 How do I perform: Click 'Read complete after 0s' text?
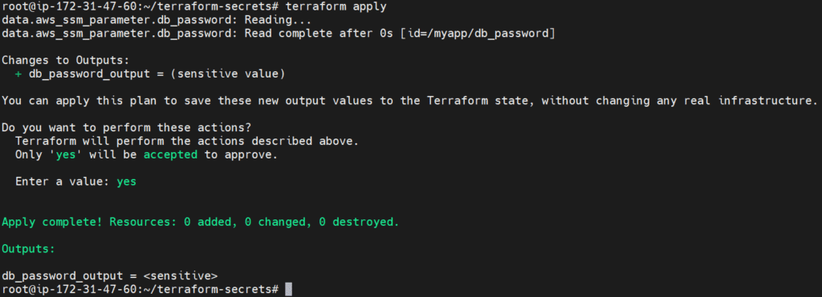319,34
